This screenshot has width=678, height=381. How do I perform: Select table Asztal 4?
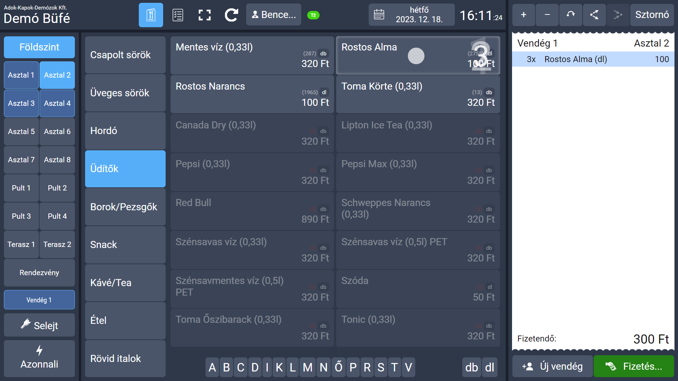[x=57, y=103]
